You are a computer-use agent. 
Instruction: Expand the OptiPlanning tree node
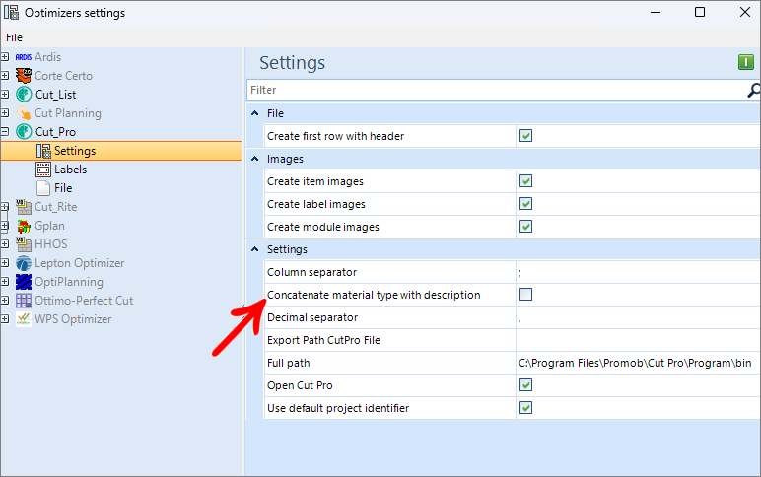5,282
